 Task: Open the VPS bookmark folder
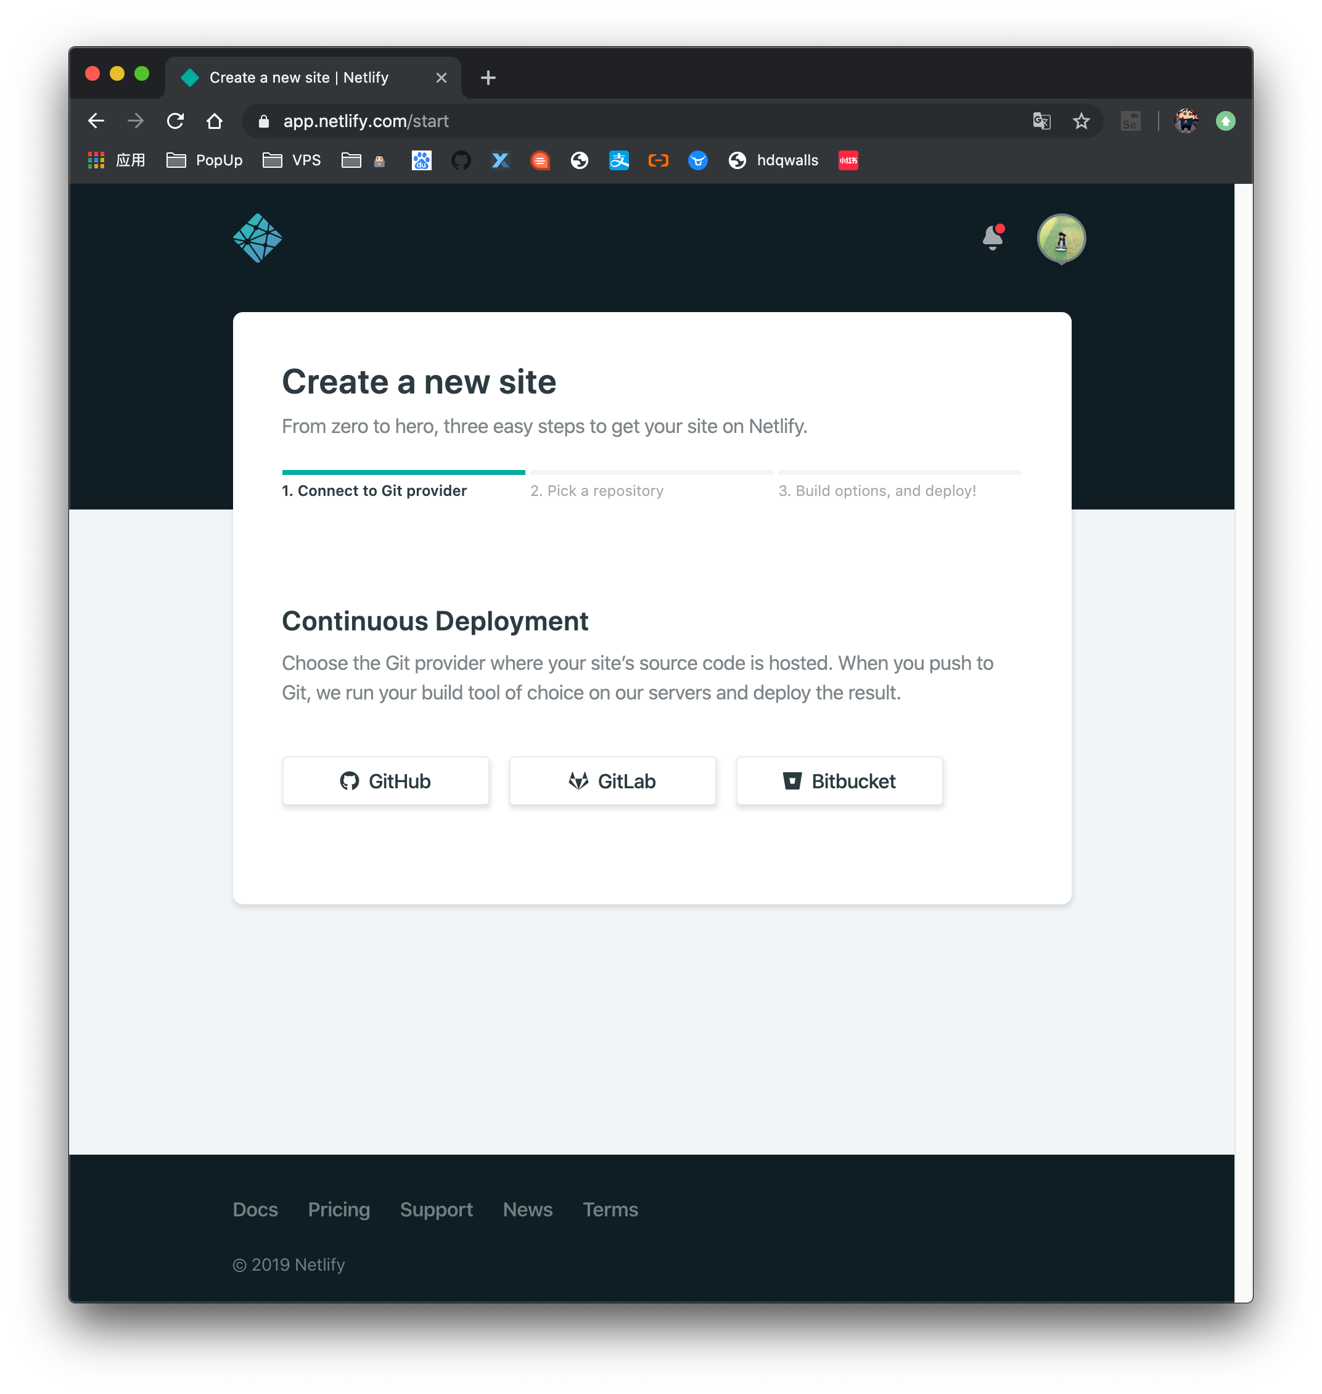point(292,161)
